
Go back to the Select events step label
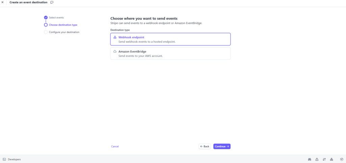click(x=56, y=18)
